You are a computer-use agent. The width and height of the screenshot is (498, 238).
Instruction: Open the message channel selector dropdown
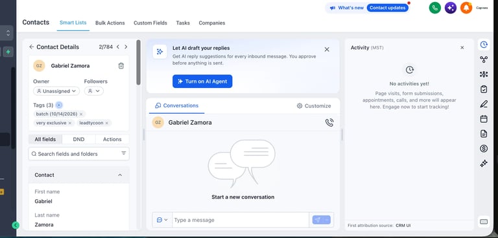coord(162,220)
